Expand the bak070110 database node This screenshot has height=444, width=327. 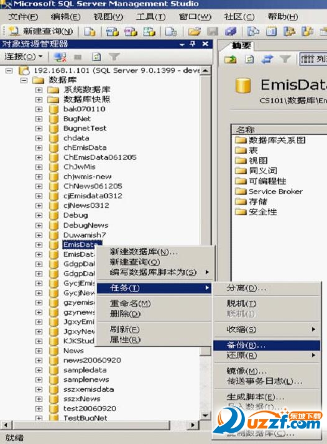tap(39, 109)
